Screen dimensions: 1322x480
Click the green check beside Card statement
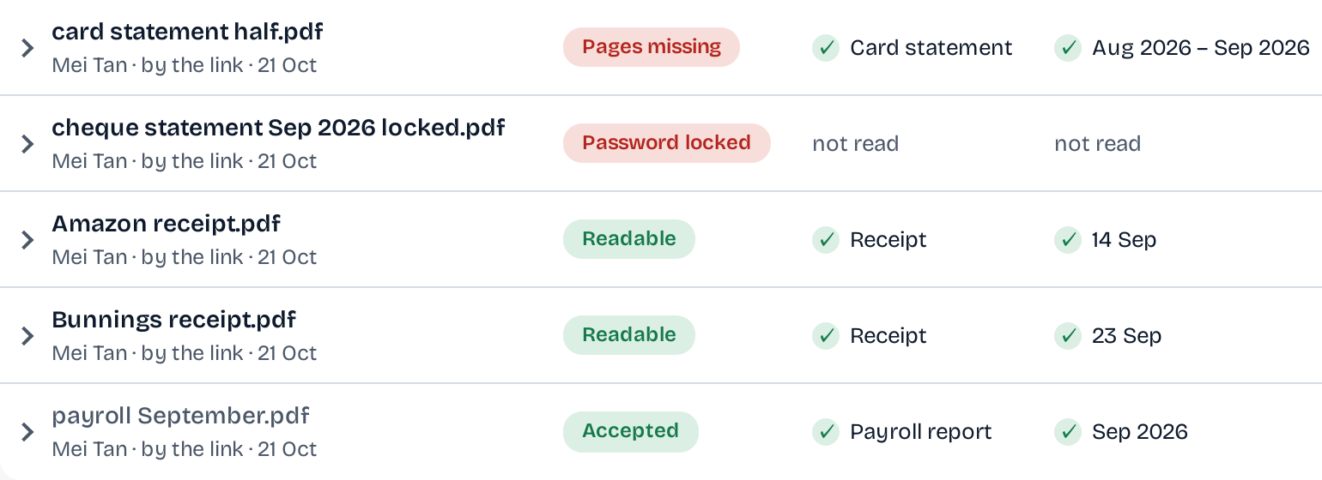[826, 48]
